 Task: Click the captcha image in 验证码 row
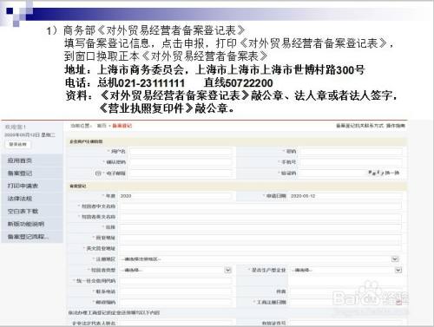(376, 173)
